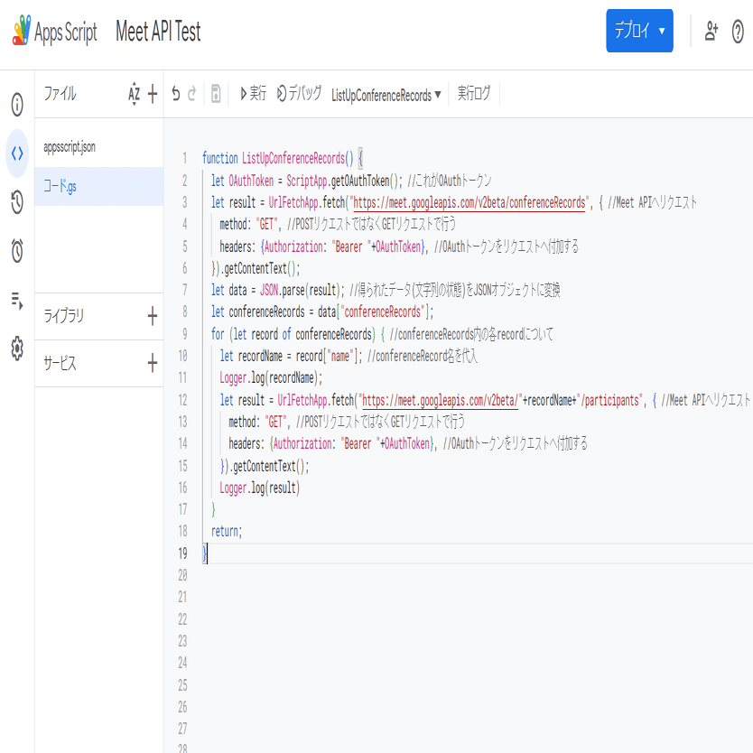The height and width of the screenshot is (753, 753).
Task: Add a new file next to ファイル
Action: pyautogui.click(x=153, y=94)
